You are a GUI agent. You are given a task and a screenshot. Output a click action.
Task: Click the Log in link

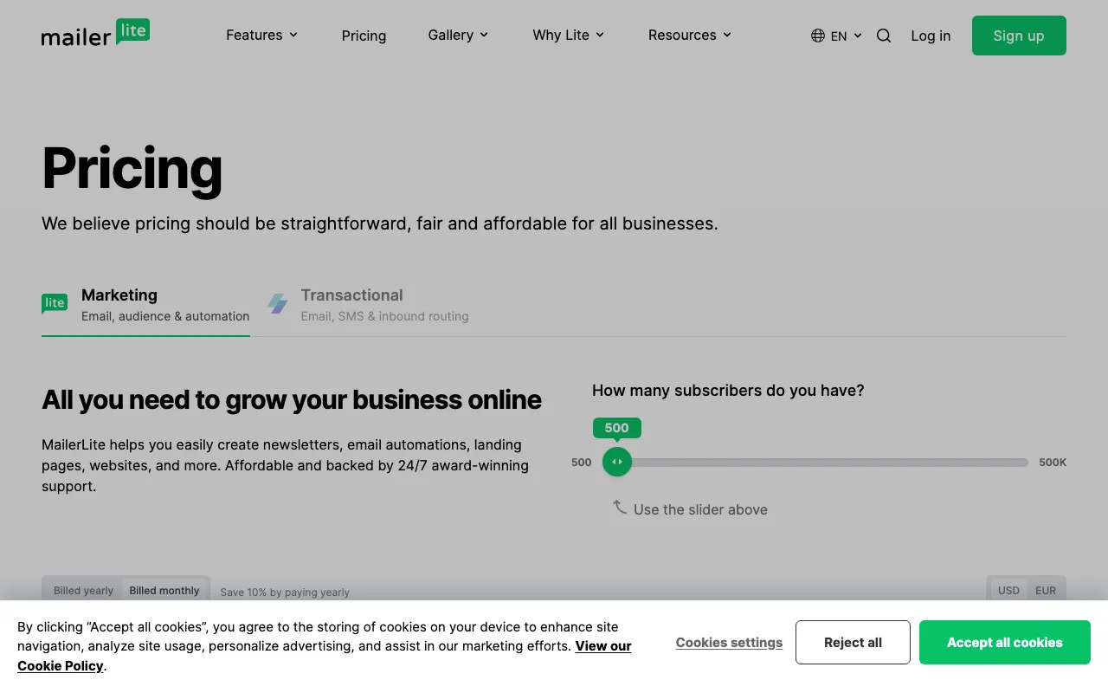(x=931, y=36)
